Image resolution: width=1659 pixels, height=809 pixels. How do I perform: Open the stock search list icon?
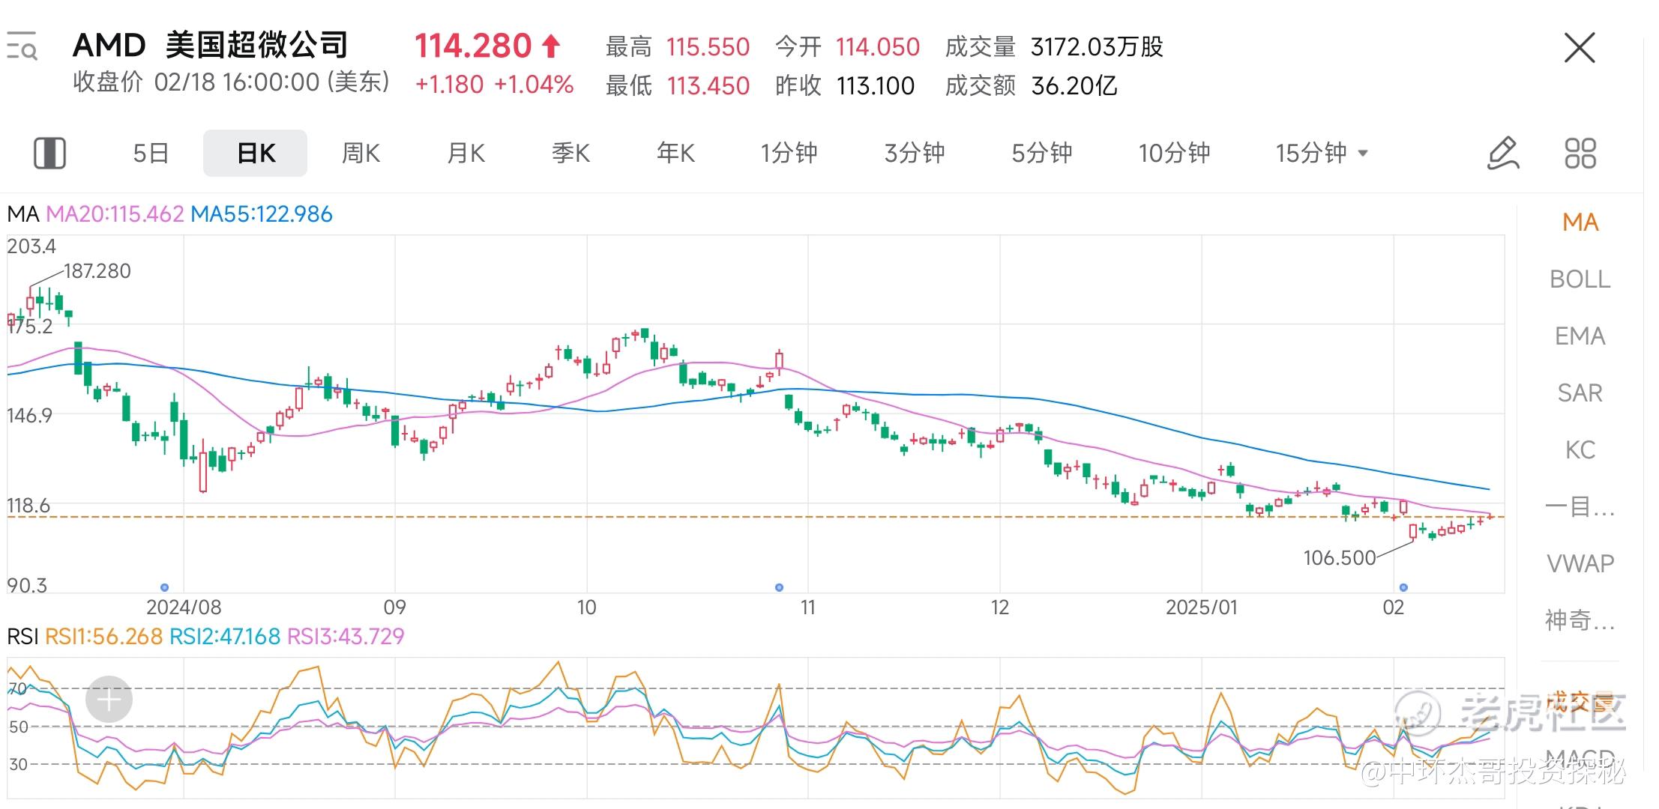click(22, 46)
